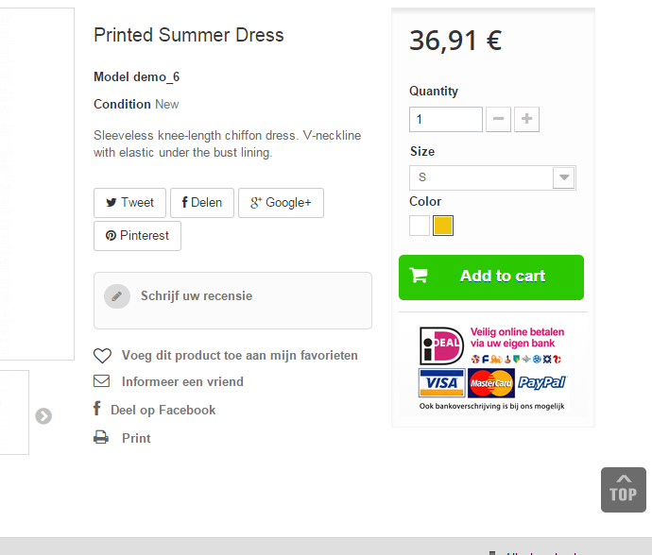Click the next thumbnail arrow icon

(43, 416)
